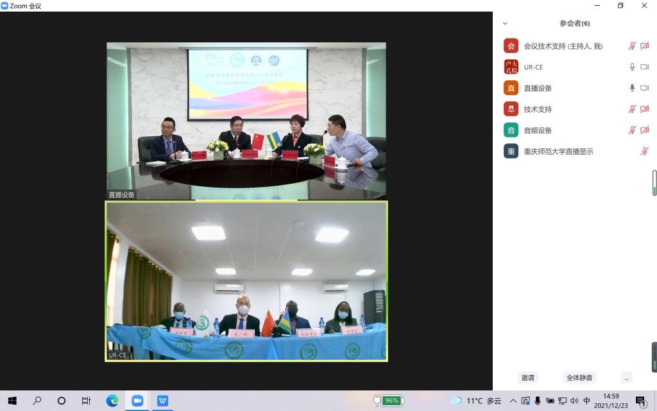Open the notification center icon

(x=640, y=401)
